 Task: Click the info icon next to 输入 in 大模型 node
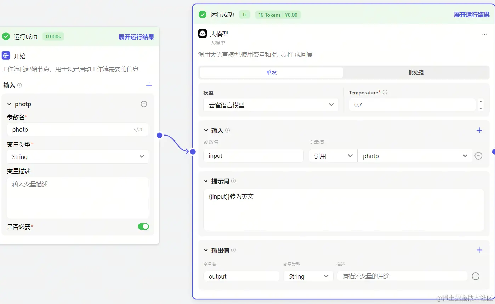pos(227,130)
